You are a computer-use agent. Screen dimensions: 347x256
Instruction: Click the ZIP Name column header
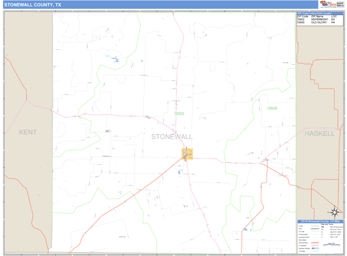tap(317, 16)
